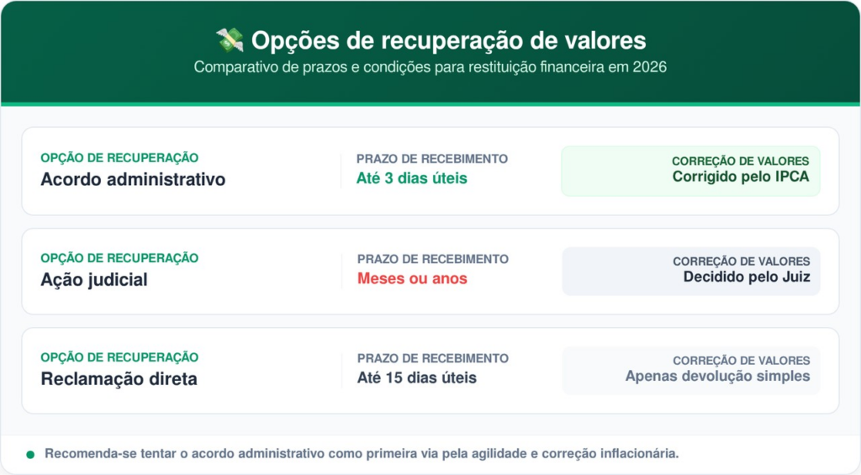Click 'Prazo de recebimento' label in Ação judicial row
This screenshot has height=475, width=861.
point(433,259)
